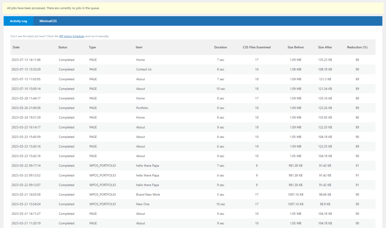The image size is (386, 228).
Task: Click the Portfolio item row
Action: tap(142, 108)
